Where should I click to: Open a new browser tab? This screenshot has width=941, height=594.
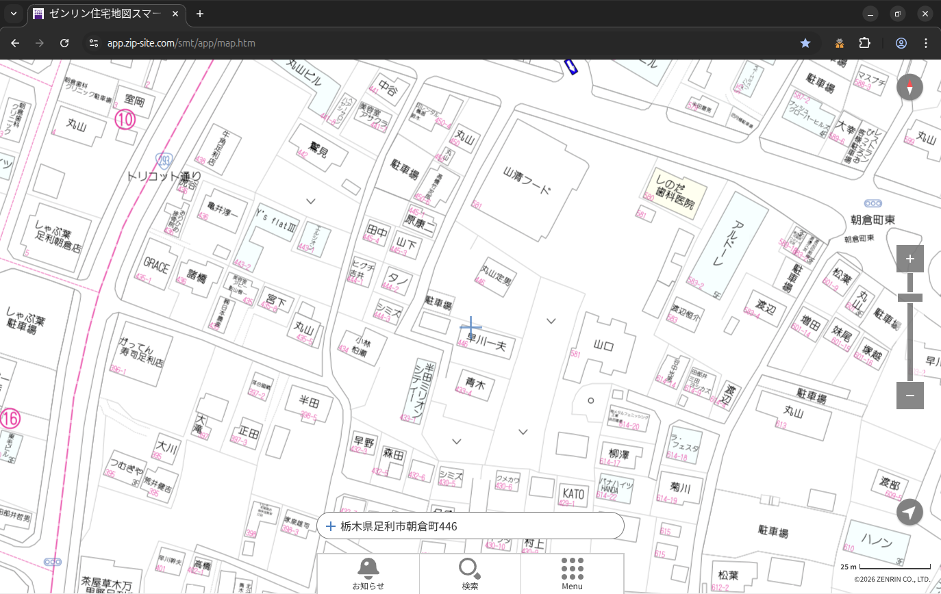200,14
